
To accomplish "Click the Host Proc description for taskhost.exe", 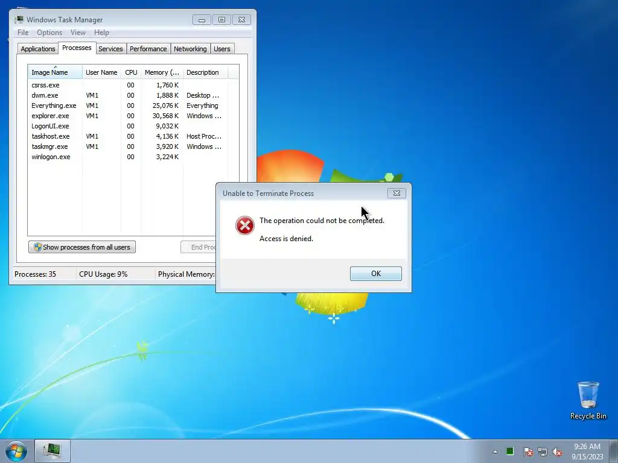I will [x=204, y=136].
